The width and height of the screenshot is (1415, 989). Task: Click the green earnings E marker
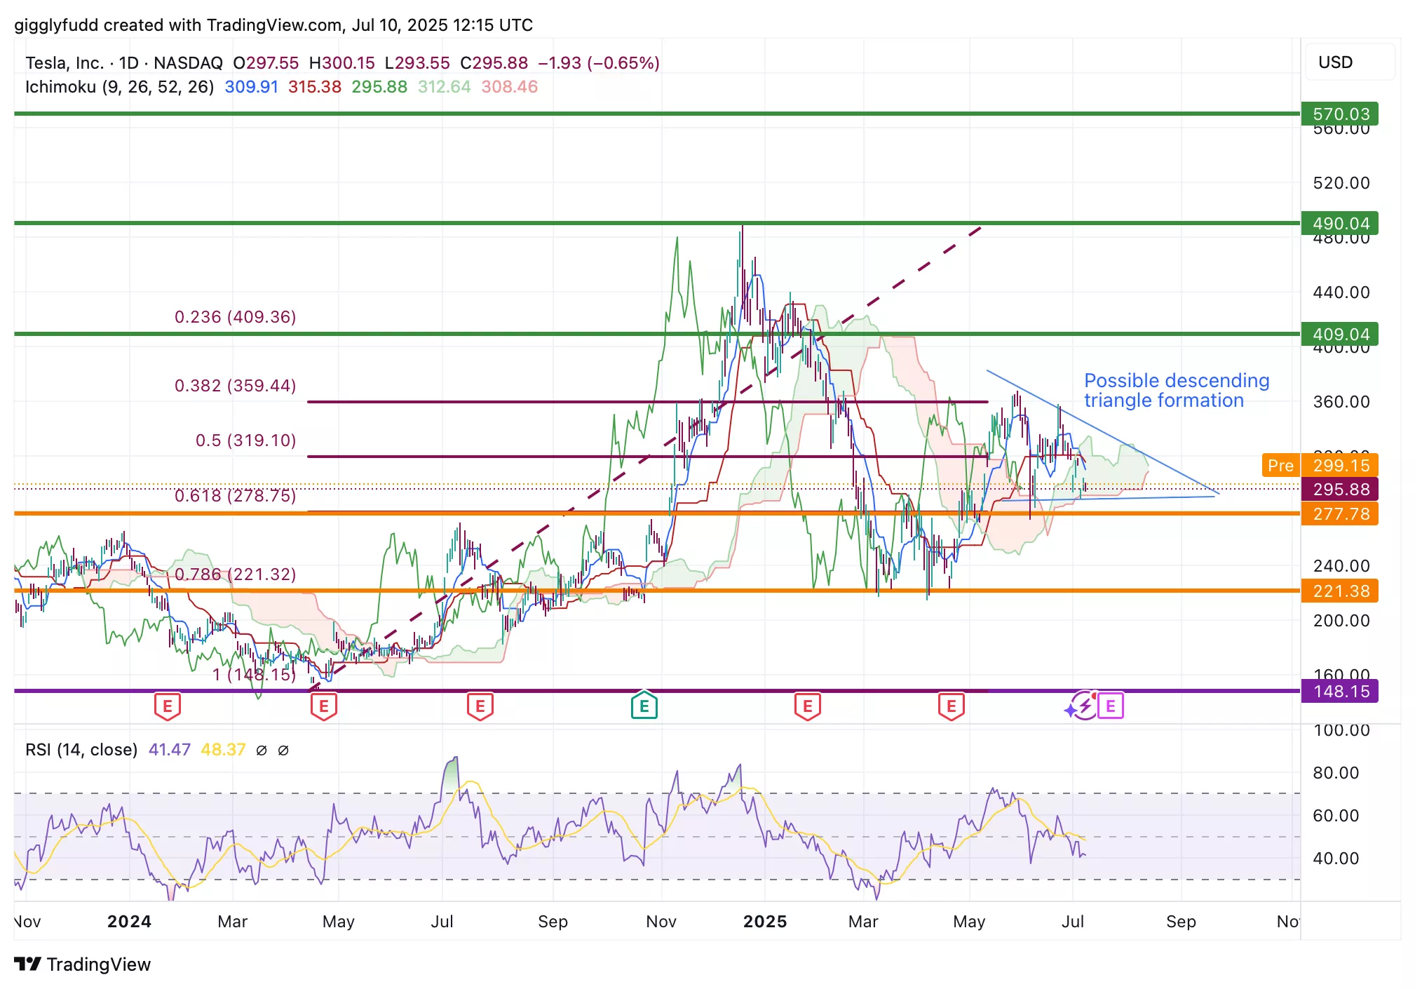point(644,706)
